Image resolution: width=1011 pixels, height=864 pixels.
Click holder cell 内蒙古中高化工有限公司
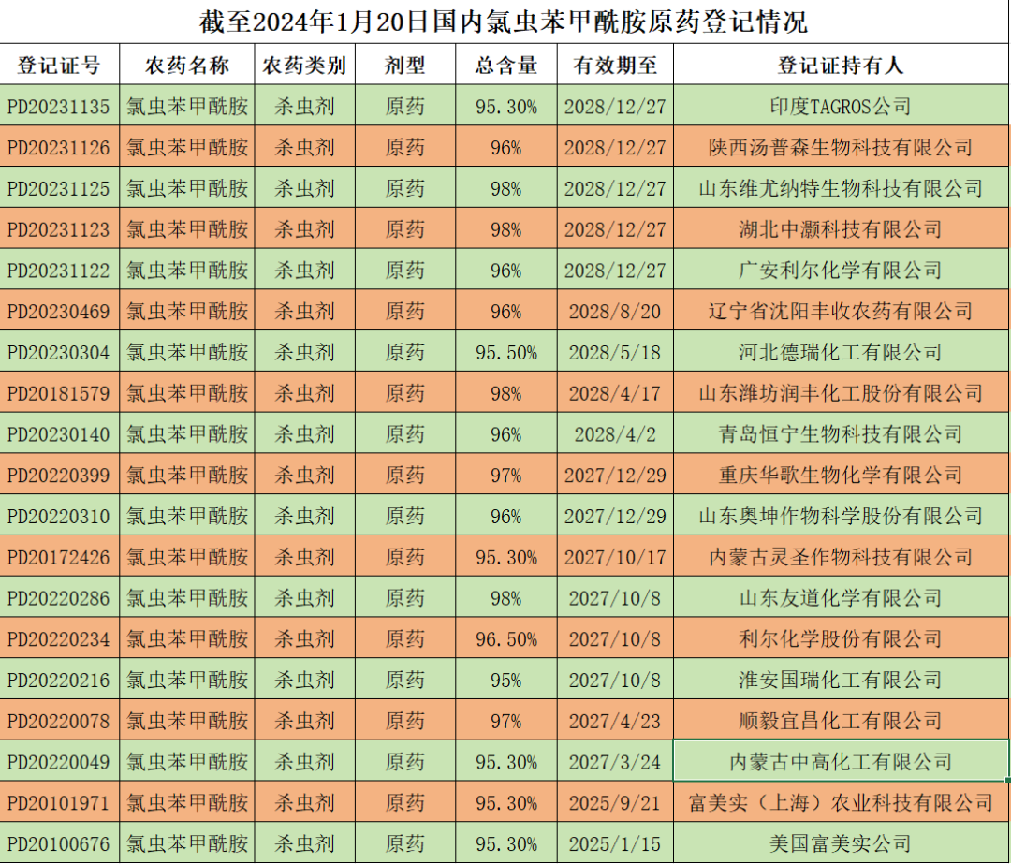(x=841, y=760)
